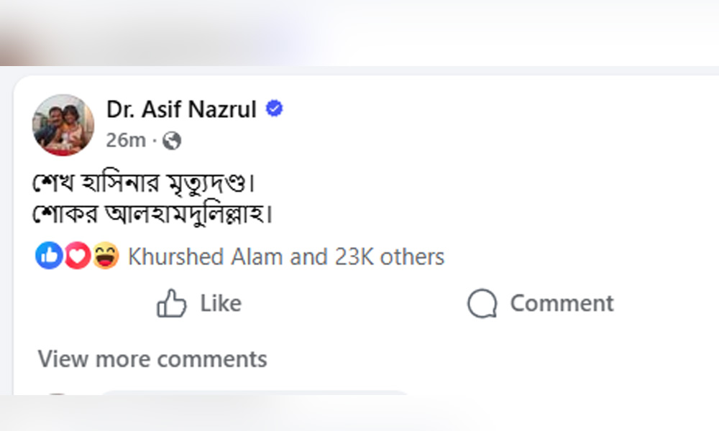Viewport: 719px width, 431px height.
Task: Show the 23K others reactions list
Action: click(389, 256)
